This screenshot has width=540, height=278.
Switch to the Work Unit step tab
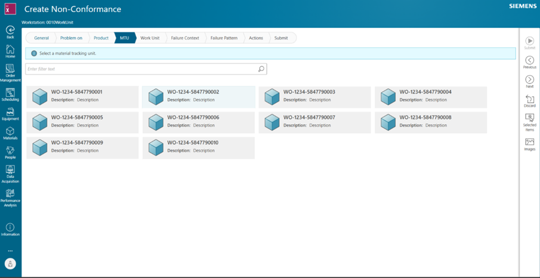point(150,38)
